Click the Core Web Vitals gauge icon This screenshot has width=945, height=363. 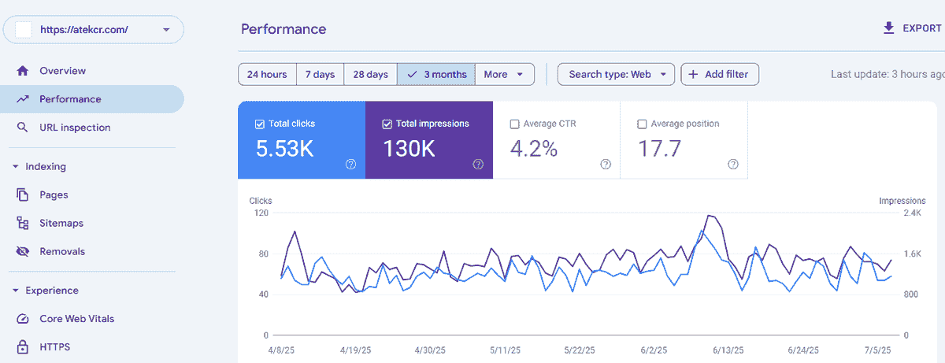pos(23,319)
